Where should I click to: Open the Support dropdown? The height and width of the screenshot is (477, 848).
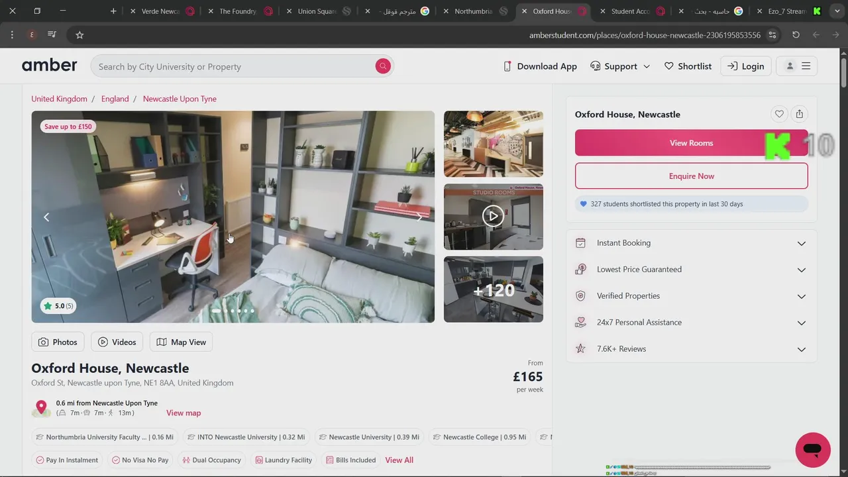(620, 66)
